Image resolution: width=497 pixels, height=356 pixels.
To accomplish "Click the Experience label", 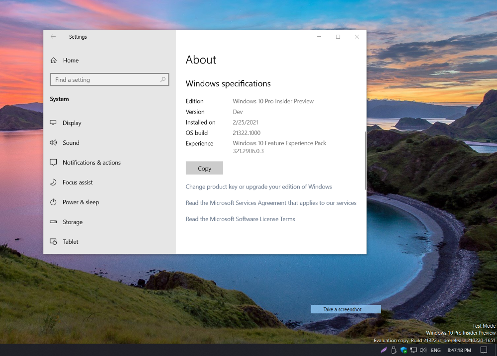I will pyautogui.click(x=199, y=143).
